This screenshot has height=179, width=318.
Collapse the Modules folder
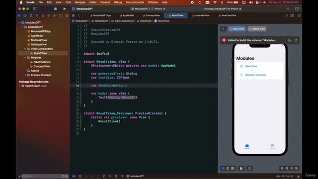tap(25, 58)
